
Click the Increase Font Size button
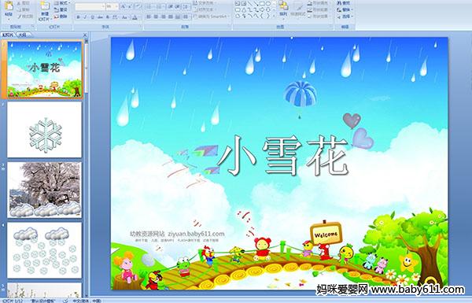coord(123,6)
